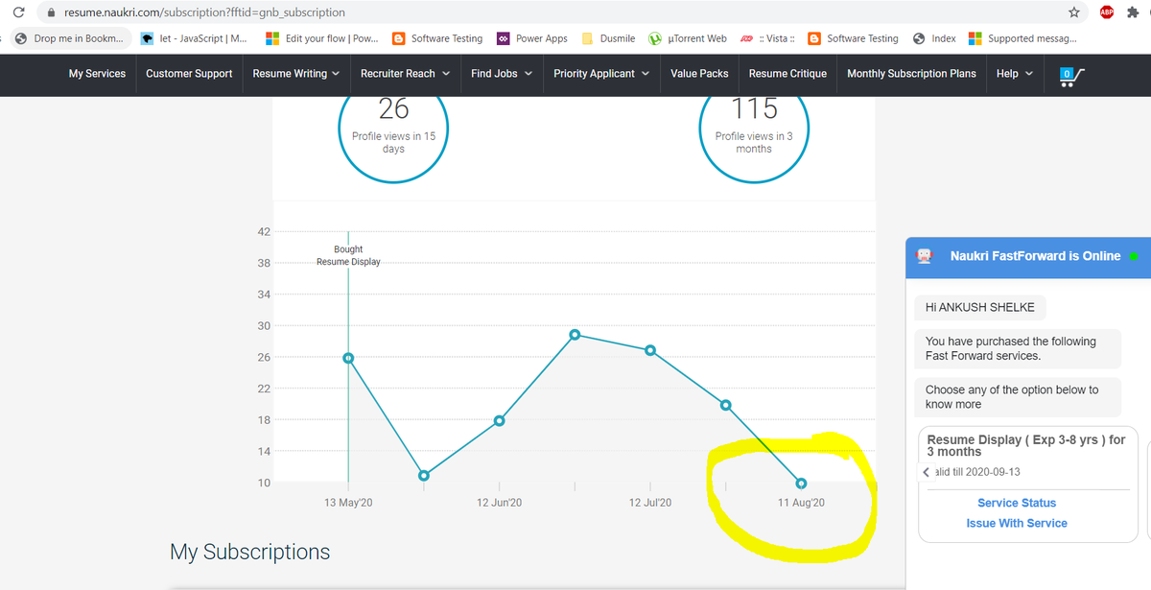Click the left arrow in service card
The image size is (1151, 590).
926,472
